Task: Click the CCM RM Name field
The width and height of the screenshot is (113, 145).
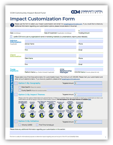Action: [x=89, y=69]
